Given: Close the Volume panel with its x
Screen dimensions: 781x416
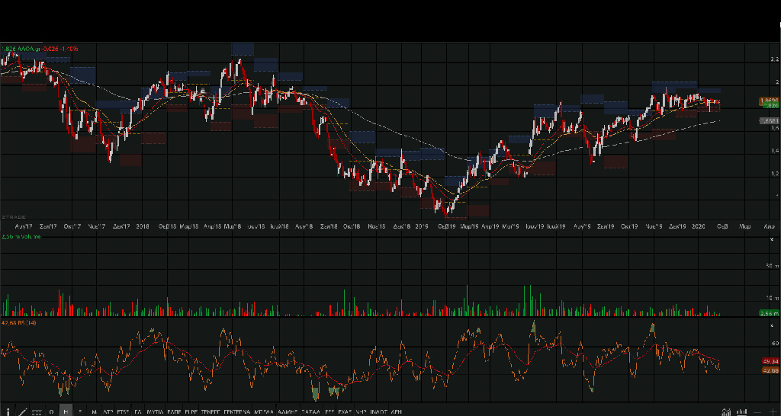Looking at the screenshot, I should coord(772,239).
